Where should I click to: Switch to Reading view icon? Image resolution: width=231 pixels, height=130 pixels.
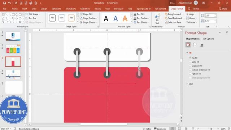[186, 129]
